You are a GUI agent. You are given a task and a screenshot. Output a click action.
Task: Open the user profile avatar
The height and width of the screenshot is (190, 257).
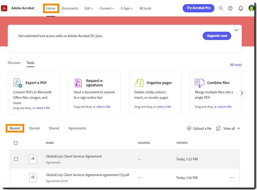point(251,8)
